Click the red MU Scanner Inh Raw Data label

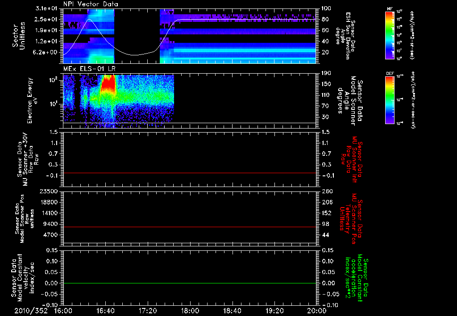(352, 159)
